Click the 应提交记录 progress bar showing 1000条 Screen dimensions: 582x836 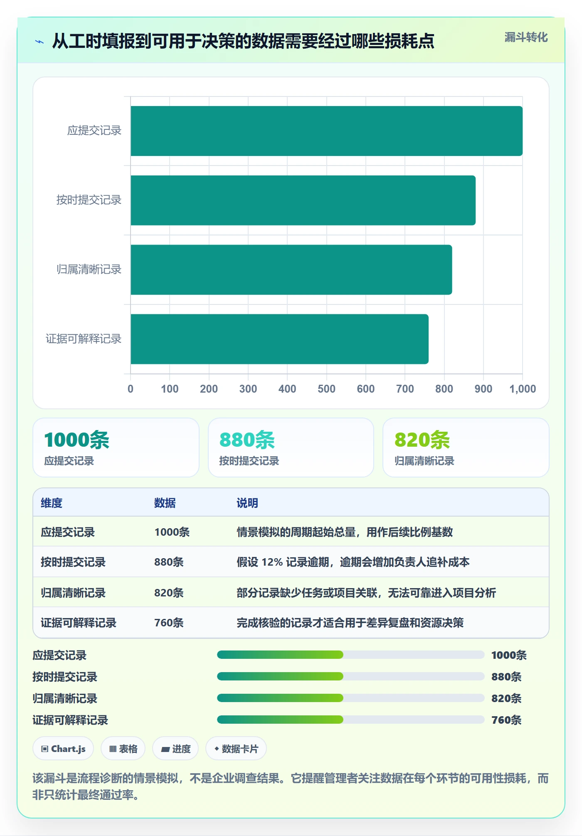coord(350,655)
